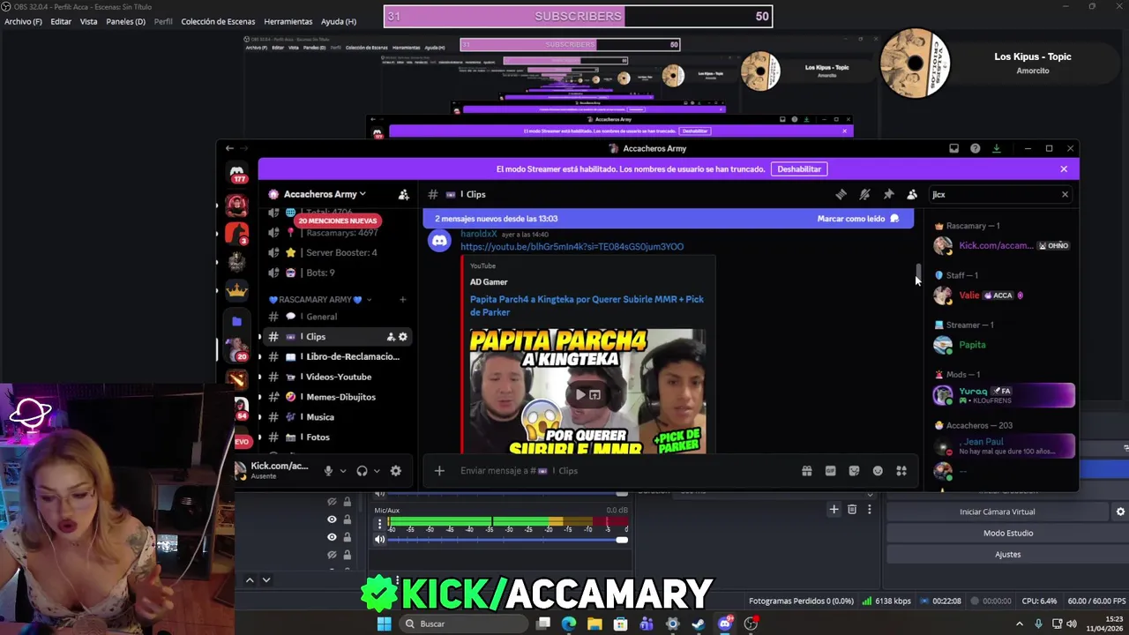Open apps icon in Discord message bar
This screenshot has width=1129, height=635.
pyautogui.click(x=901, y=471)
